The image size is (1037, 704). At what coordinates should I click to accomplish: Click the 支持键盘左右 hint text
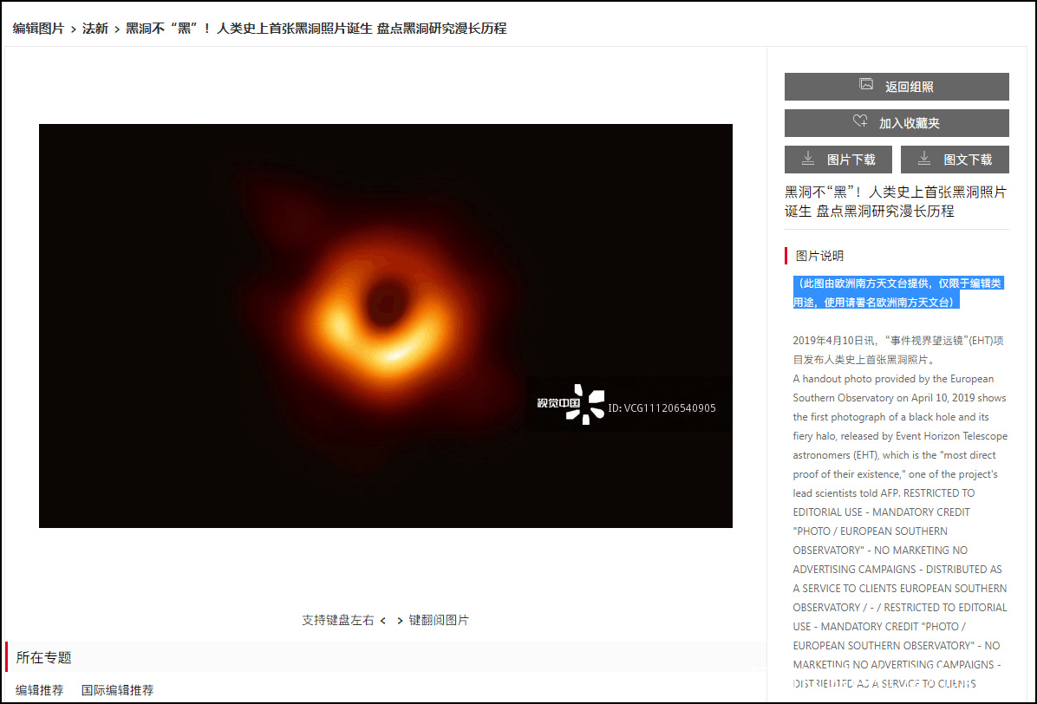tap(338, 620)
